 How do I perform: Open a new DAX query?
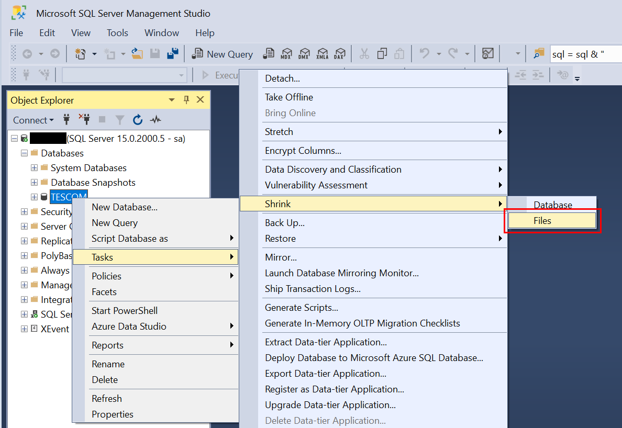[x=340, y=54]
